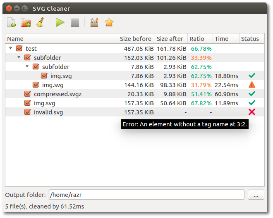Stop cleaning with the gray stop button
The height and width of the screenshot is (218, 273).
click(75, 23)
